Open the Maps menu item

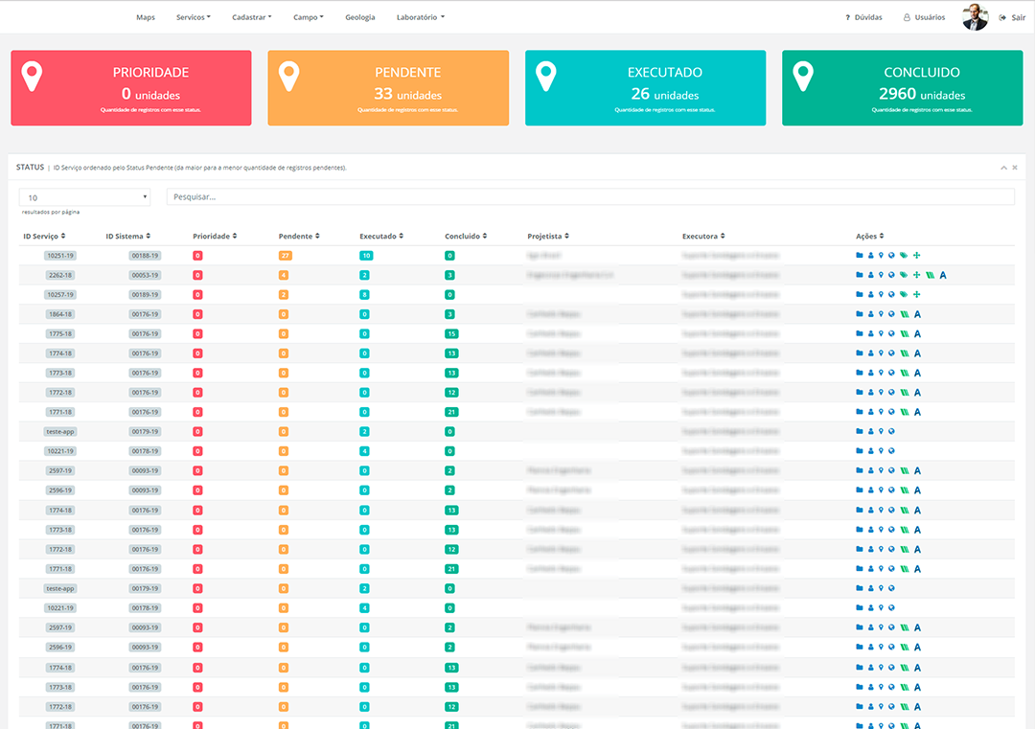point(146,17)
